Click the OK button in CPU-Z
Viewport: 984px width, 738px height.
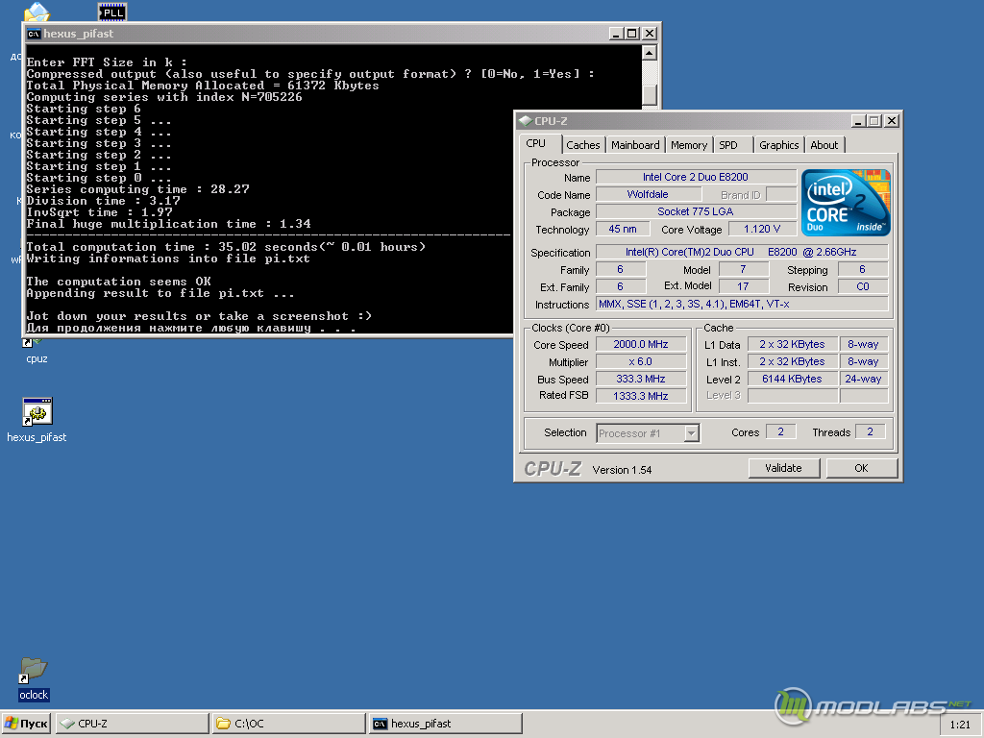click(862, 468)
